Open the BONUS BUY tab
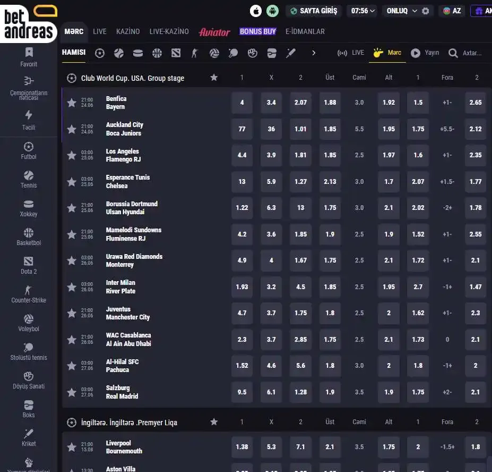Screen dimensions: 492x472 [x=258, y=32]
